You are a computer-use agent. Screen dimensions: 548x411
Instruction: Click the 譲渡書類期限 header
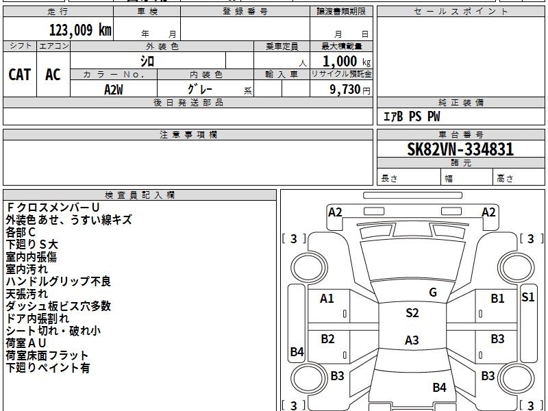tap(341, 12)
